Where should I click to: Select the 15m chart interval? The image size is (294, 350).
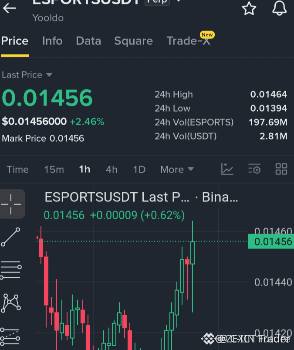point(54,170)
